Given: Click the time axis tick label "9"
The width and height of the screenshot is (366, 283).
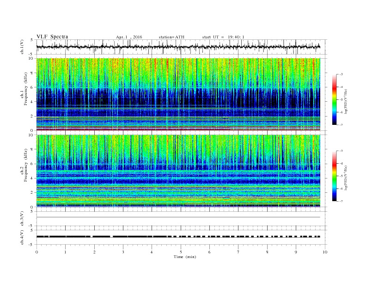Looking at the screenshot, I should pyautogui.click(x=296, y=252).
